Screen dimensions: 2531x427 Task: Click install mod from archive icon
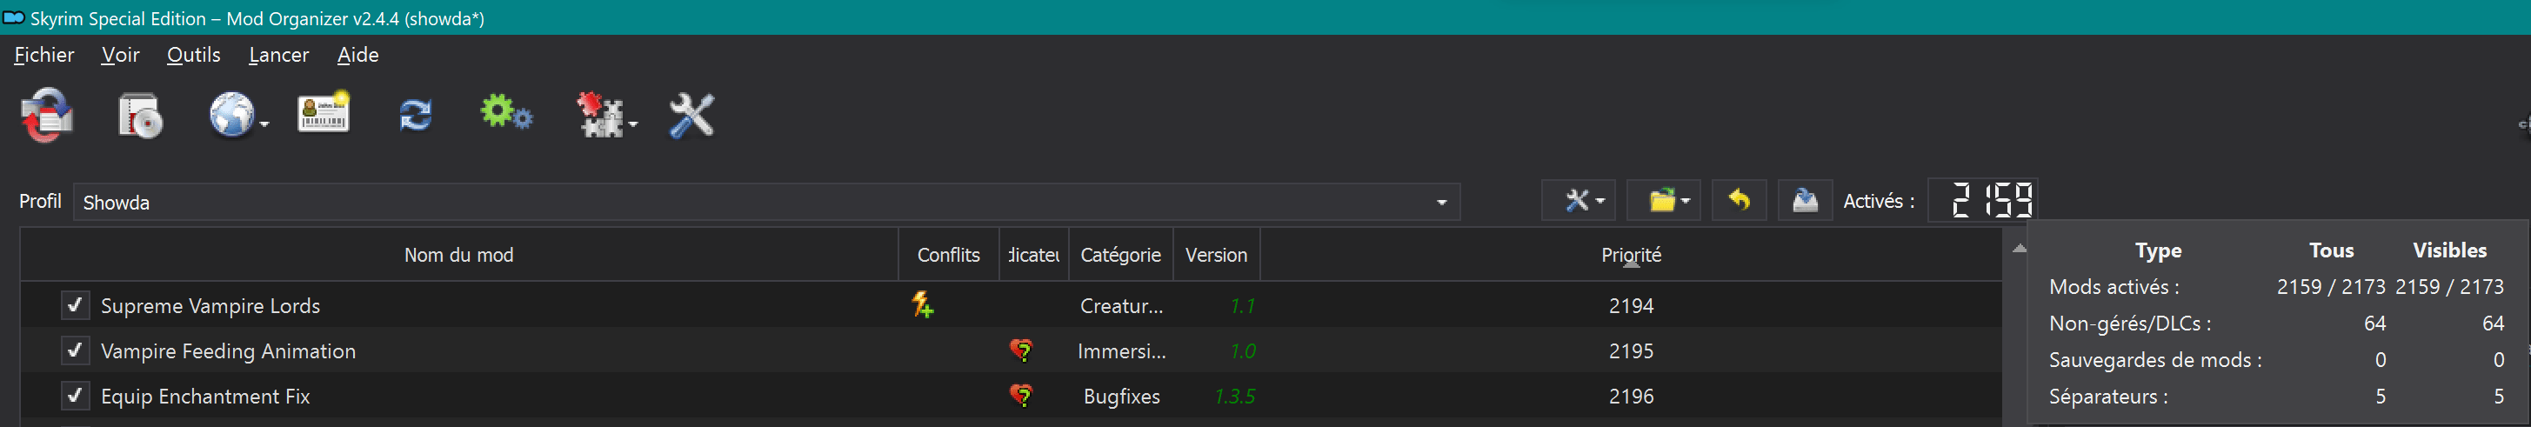[x=139, y=116]
